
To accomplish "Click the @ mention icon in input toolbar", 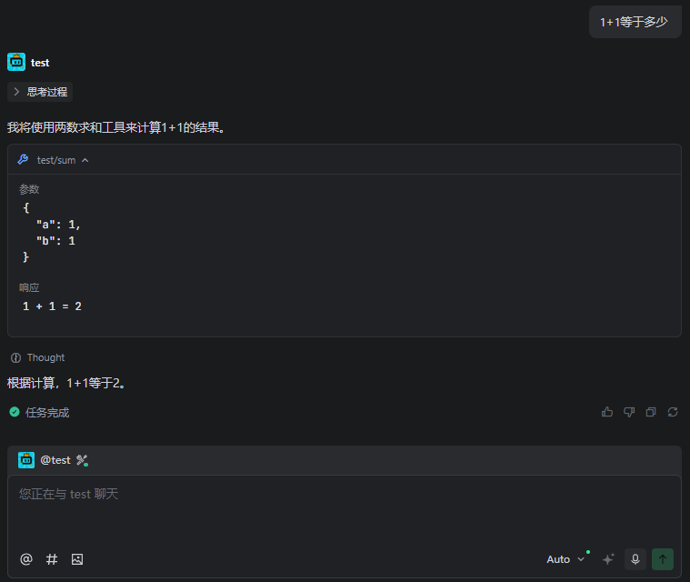I will click(x=26, y=559).
